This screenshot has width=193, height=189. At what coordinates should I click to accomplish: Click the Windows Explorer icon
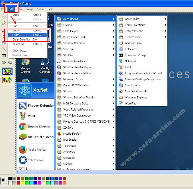(x=121, y=97)
